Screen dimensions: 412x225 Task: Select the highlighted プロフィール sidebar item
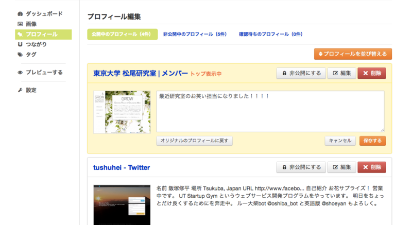coord(43,34)
